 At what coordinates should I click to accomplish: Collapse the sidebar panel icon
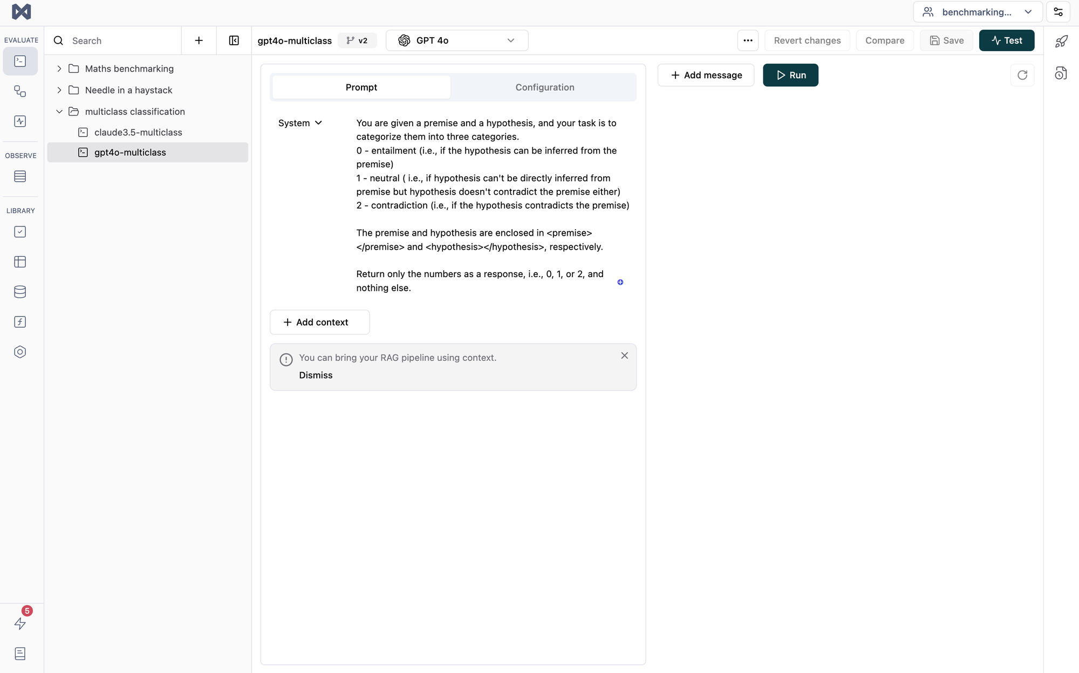(x=234, y=40)
